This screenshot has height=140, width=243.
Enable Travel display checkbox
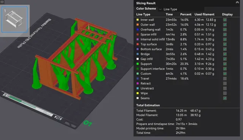(x=225, y=79)
